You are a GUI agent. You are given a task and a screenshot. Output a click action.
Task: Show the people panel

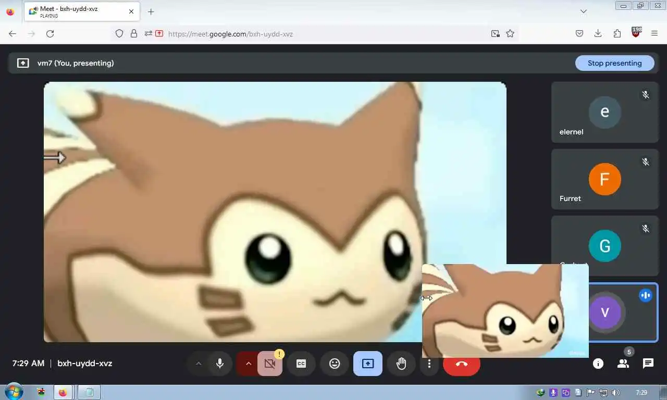623,364
